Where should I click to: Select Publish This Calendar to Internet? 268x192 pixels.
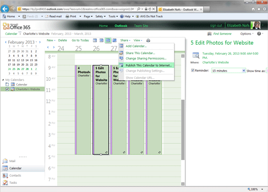[146, 65]
